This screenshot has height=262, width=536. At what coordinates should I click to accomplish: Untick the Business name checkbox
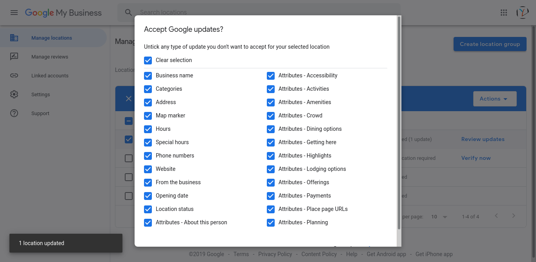[x=148, y=75]
